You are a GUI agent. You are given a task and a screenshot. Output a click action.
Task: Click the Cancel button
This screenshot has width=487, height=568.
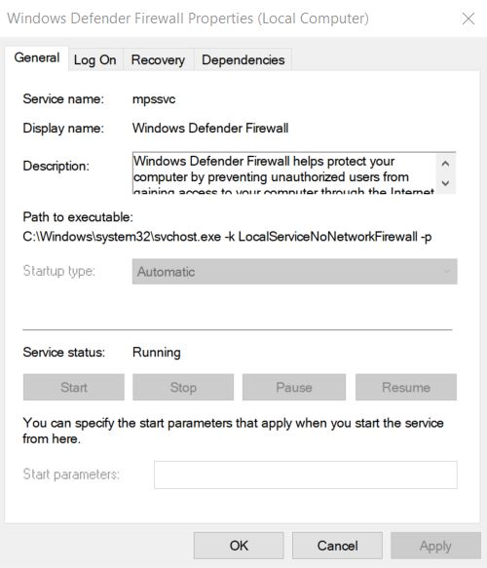(337, 546)
